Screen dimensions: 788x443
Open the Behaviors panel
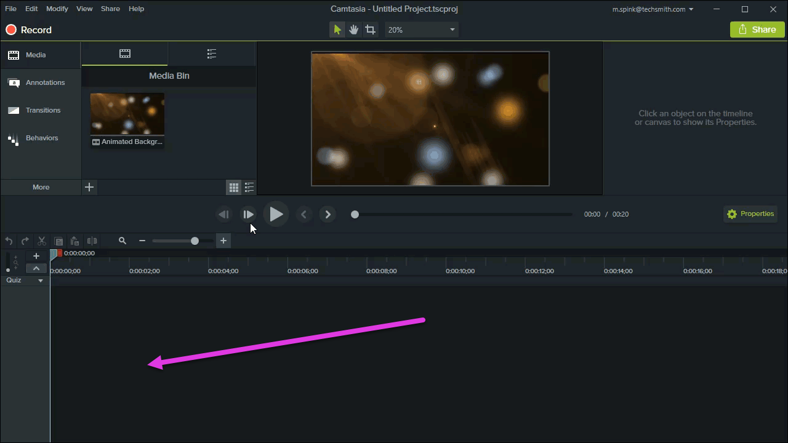(41, 138)
